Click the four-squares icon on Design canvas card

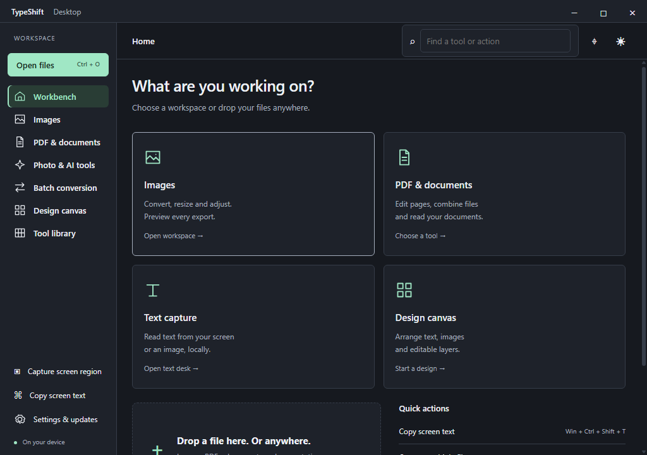coord(404,290)
